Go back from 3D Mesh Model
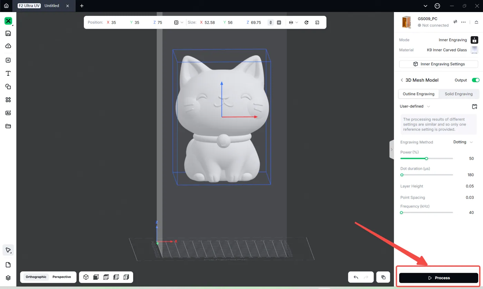483x289 pixels. [402, 80]
